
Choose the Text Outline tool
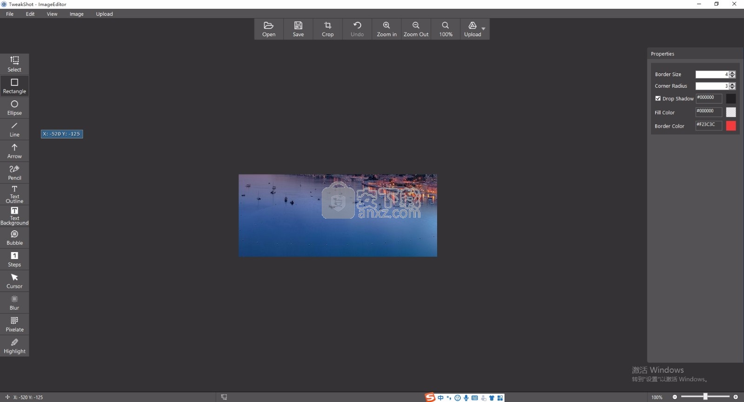point(14,195)
